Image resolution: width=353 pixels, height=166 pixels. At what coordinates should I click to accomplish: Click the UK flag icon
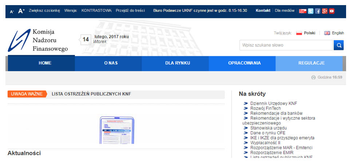coord(327,33)
